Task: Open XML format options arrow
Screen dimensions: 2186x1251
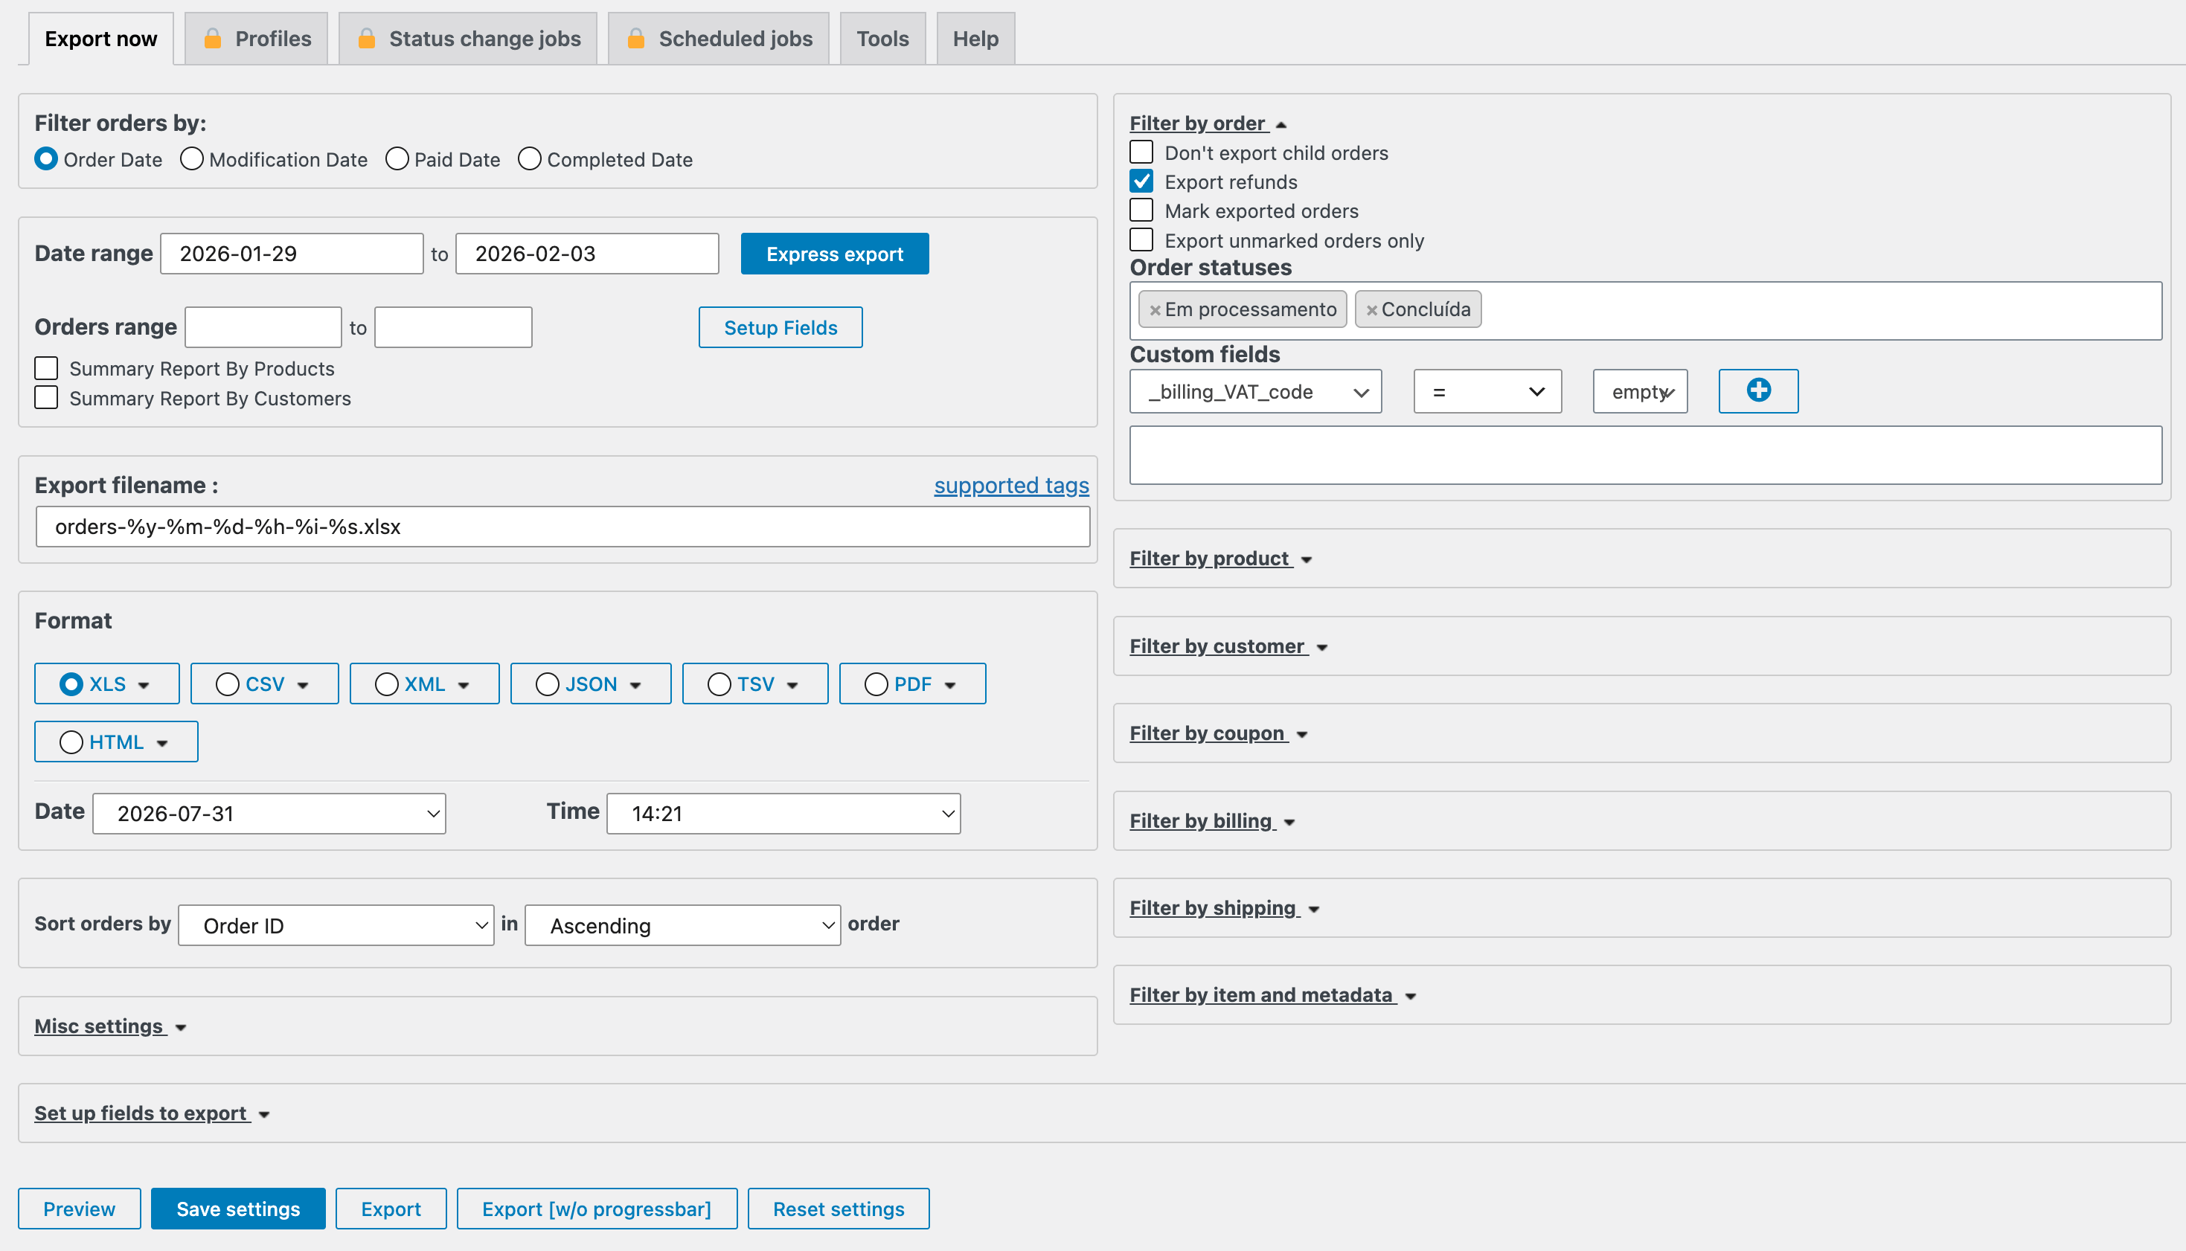Action: click(x=463, y=686)
